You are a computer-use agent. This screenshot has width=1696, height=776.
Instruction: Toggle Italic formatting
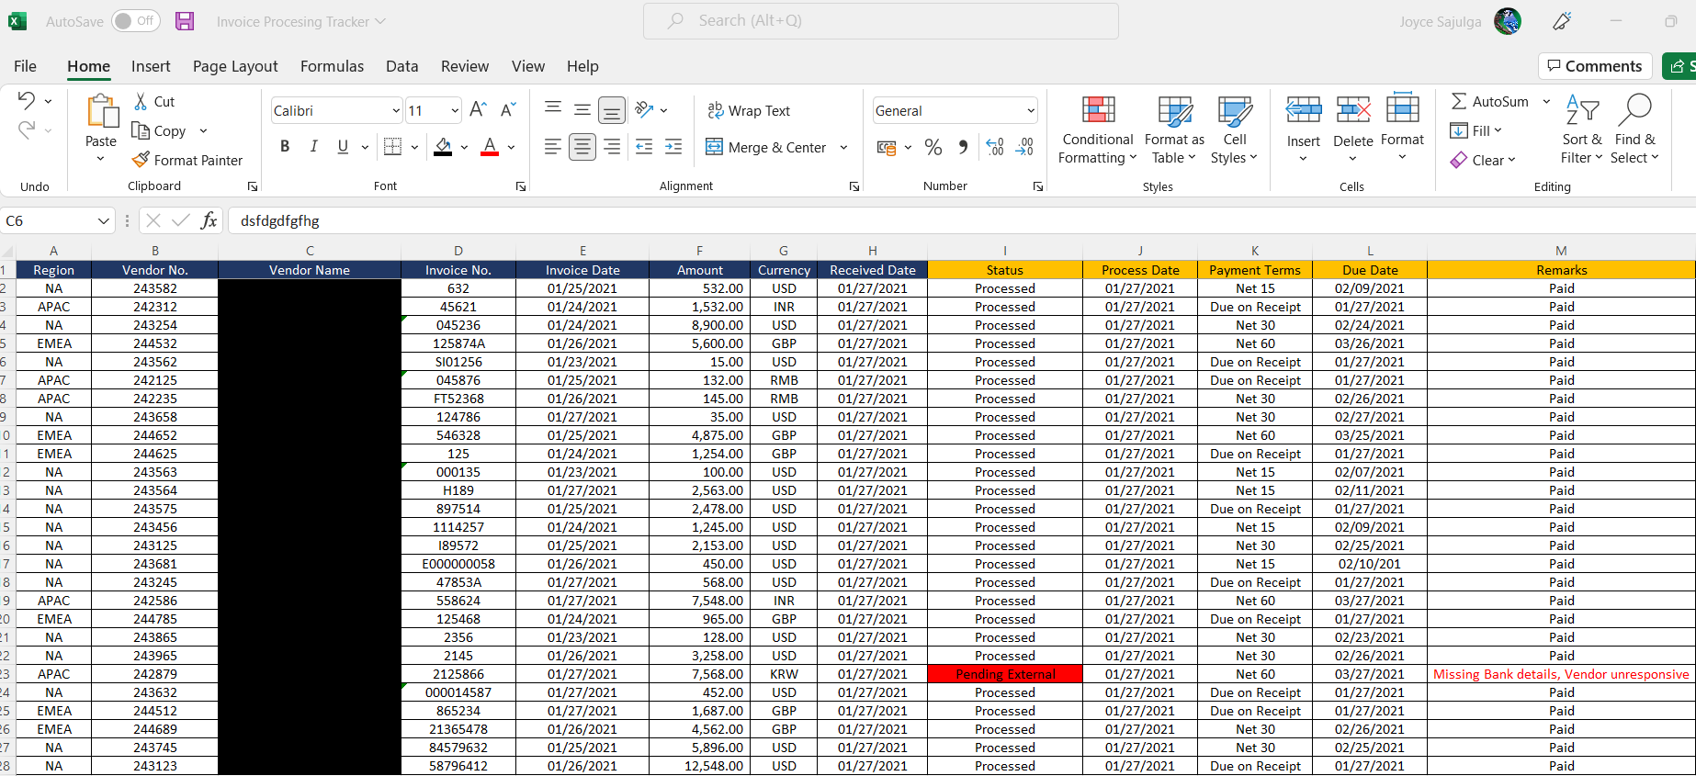click(x=313, y=147)
